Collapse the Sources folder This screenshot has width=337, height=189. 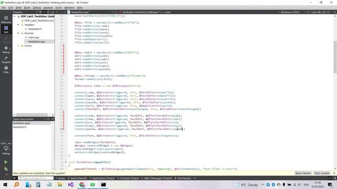pyautogui.click(x=18, y=33)
